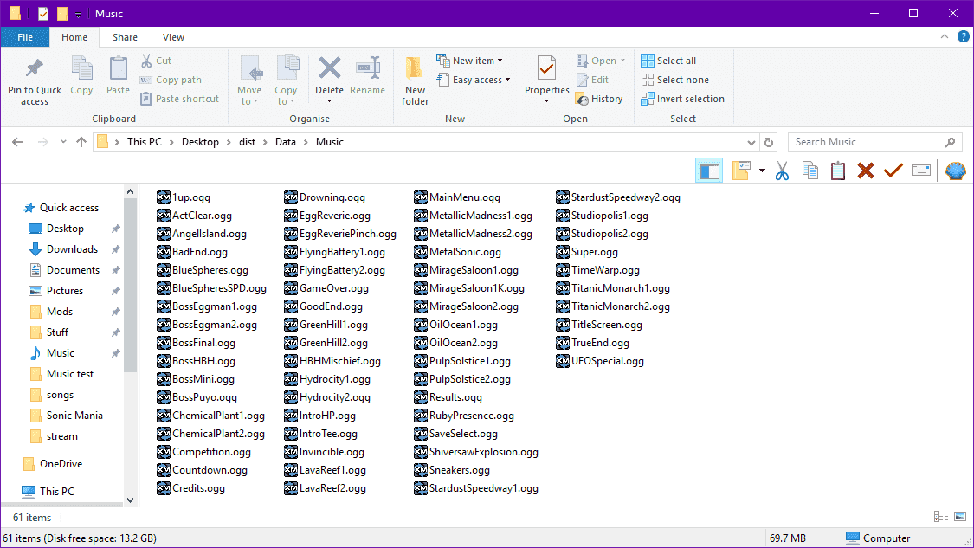
Task: Click the copy pages icon in toolbar
Action: click(x=810, y=171)
